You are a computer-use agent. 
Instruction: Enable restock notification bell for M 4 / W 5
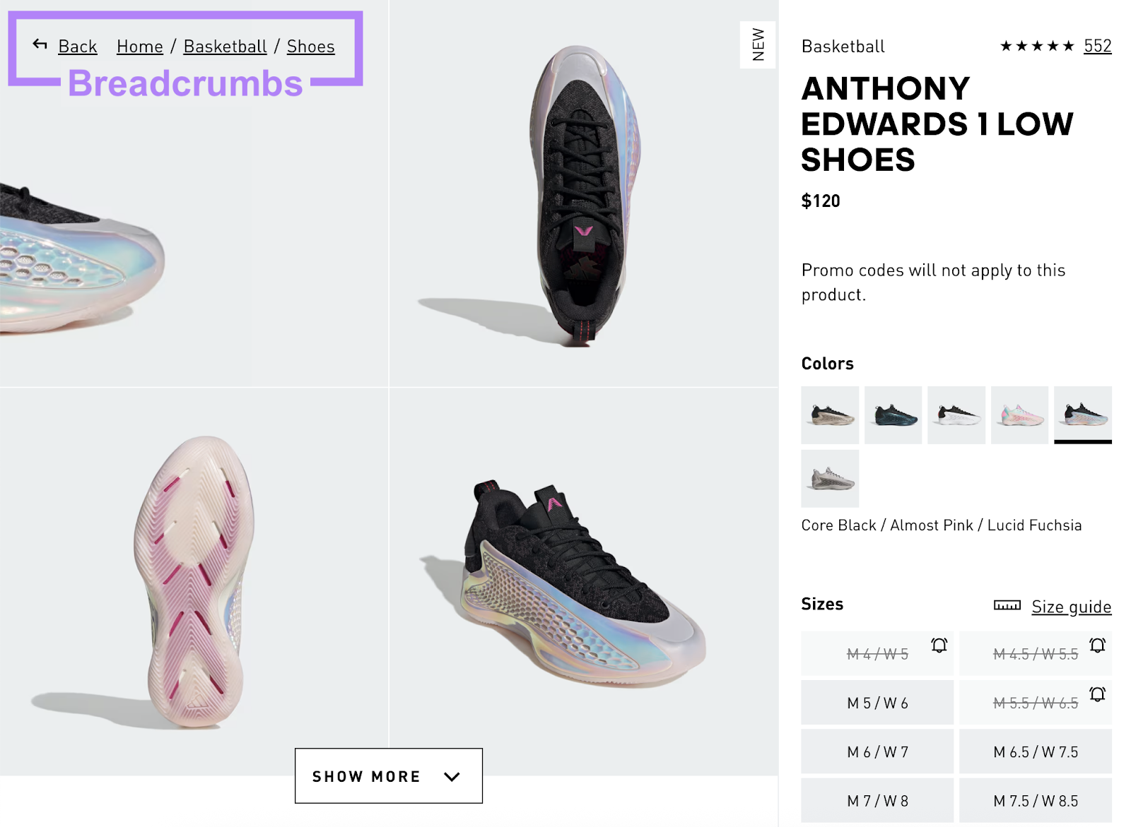pyautogui.click(x=939, y=645)
